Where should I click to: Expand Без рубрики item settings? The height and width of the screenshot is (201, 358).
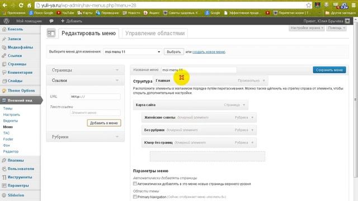[x=252, y=130]
